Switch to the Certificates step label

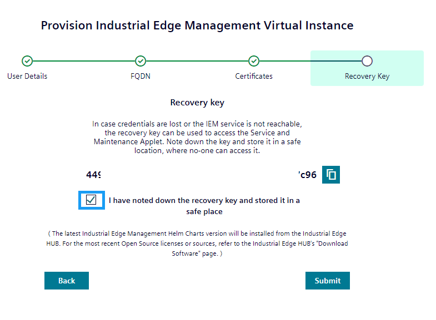point(254,76)
